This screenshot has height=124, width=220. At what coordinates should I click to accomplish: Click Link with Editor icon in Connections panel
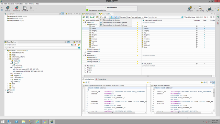[63, 14]
